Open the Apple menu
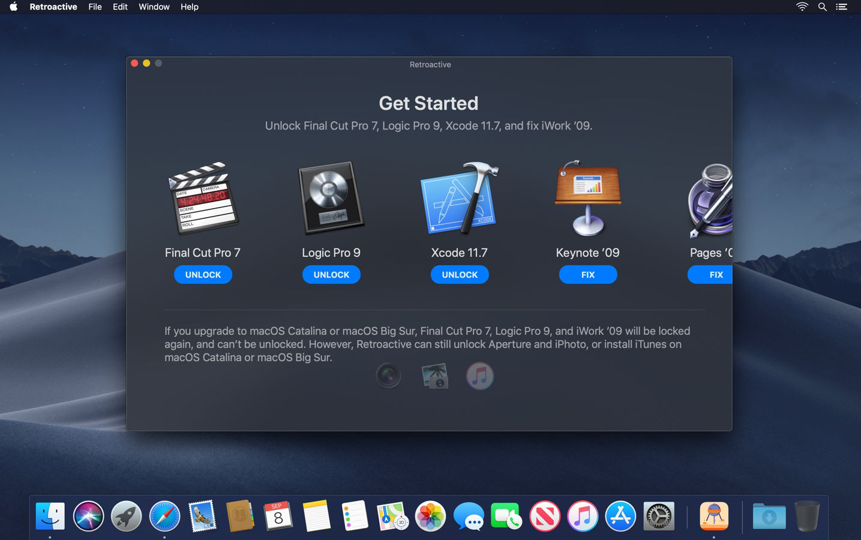This screenshot has height=540, width=861. coord(13,7)
